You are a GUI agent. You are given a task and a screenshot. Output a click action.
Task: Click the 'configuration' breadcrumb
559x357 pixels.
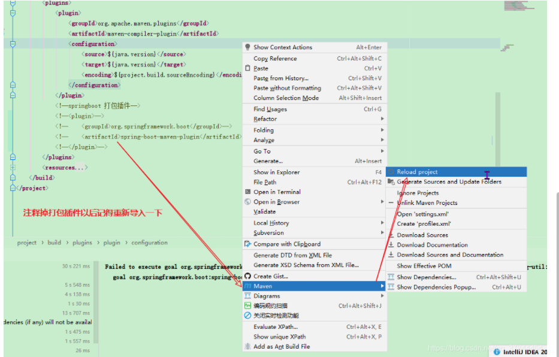pyautogui.click(x=149, y=243)
